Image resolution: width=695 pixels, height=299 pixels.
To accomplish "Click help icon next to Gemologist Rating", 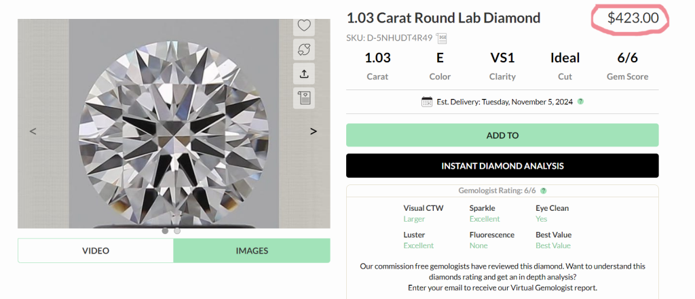I will pos(544,191).
